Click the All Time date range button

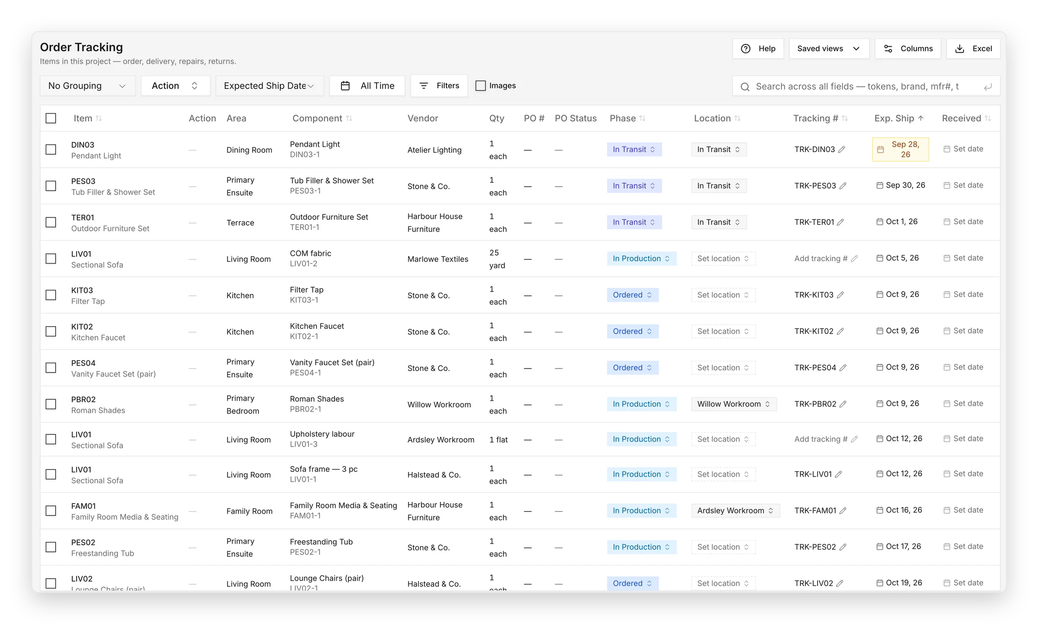click(x=367, y=86)
